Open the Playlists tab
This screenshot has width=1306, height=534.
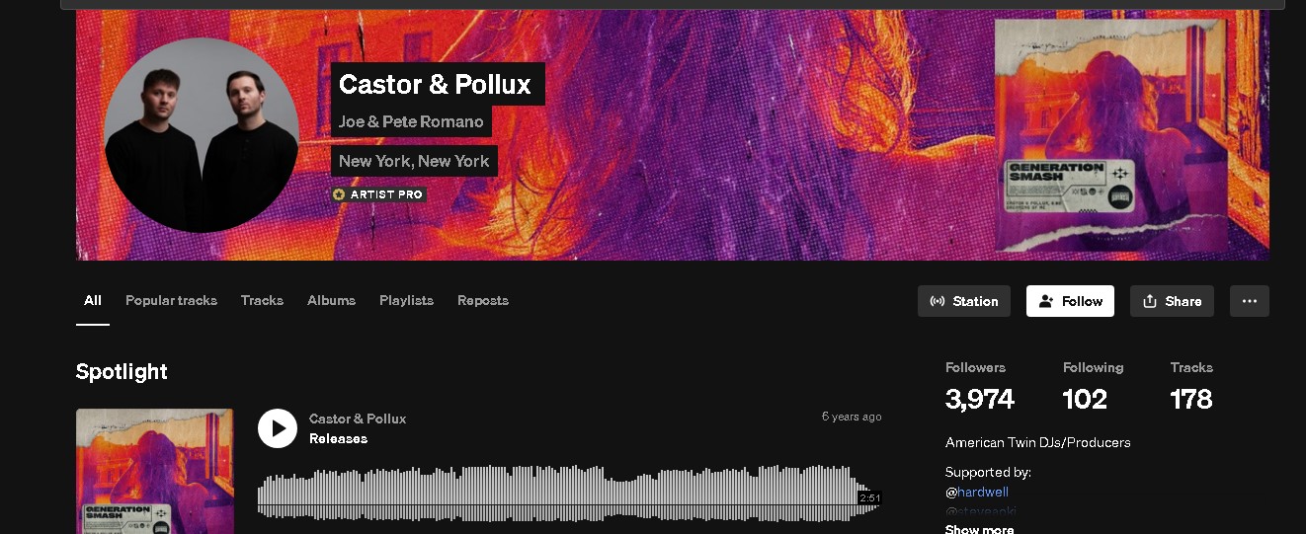pyautogui.click(x=406, y=300)
